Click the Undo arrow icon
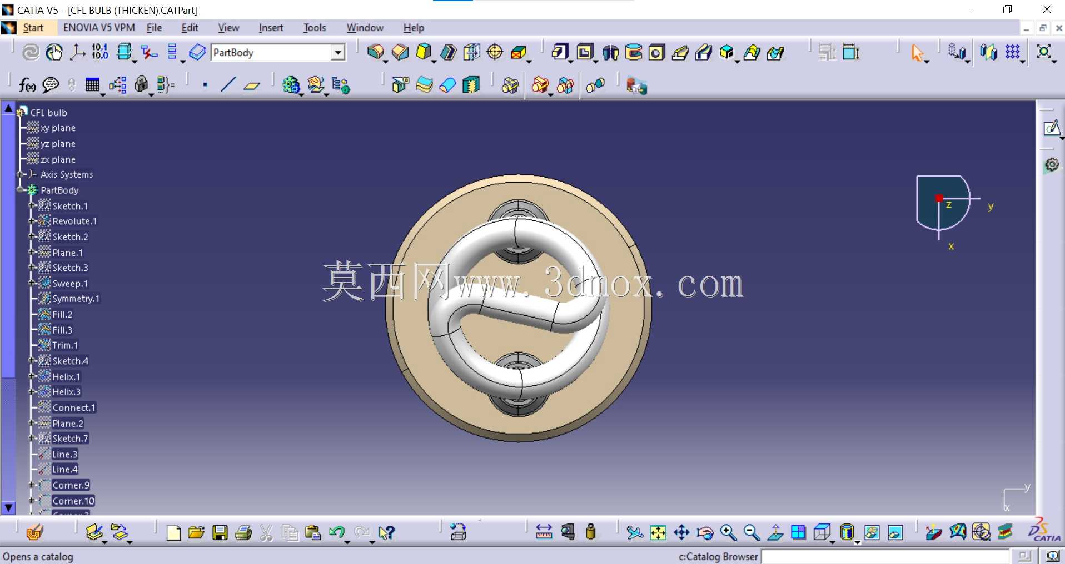The height and width of the screenshot is (564, 1065). 336,533
